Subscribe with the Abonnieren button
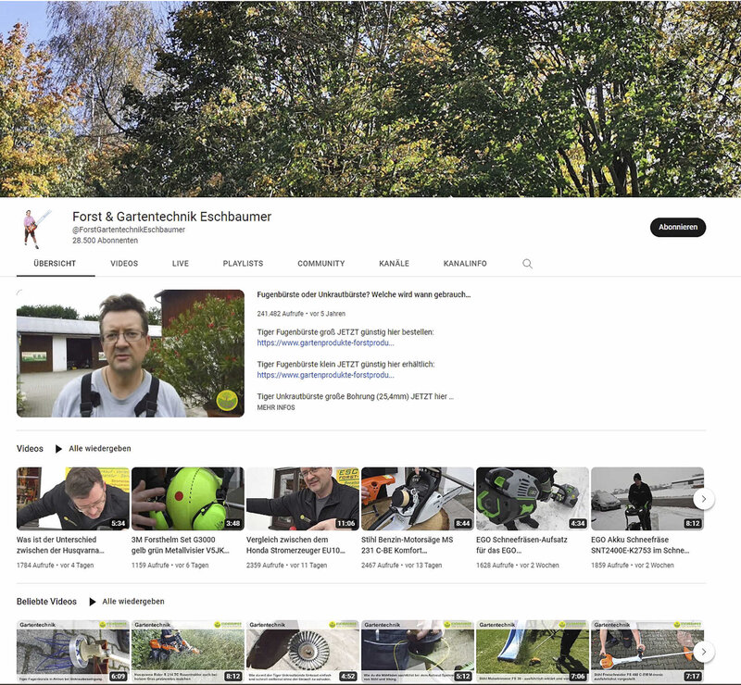The image size is (741, 685). tap(678, 227)
